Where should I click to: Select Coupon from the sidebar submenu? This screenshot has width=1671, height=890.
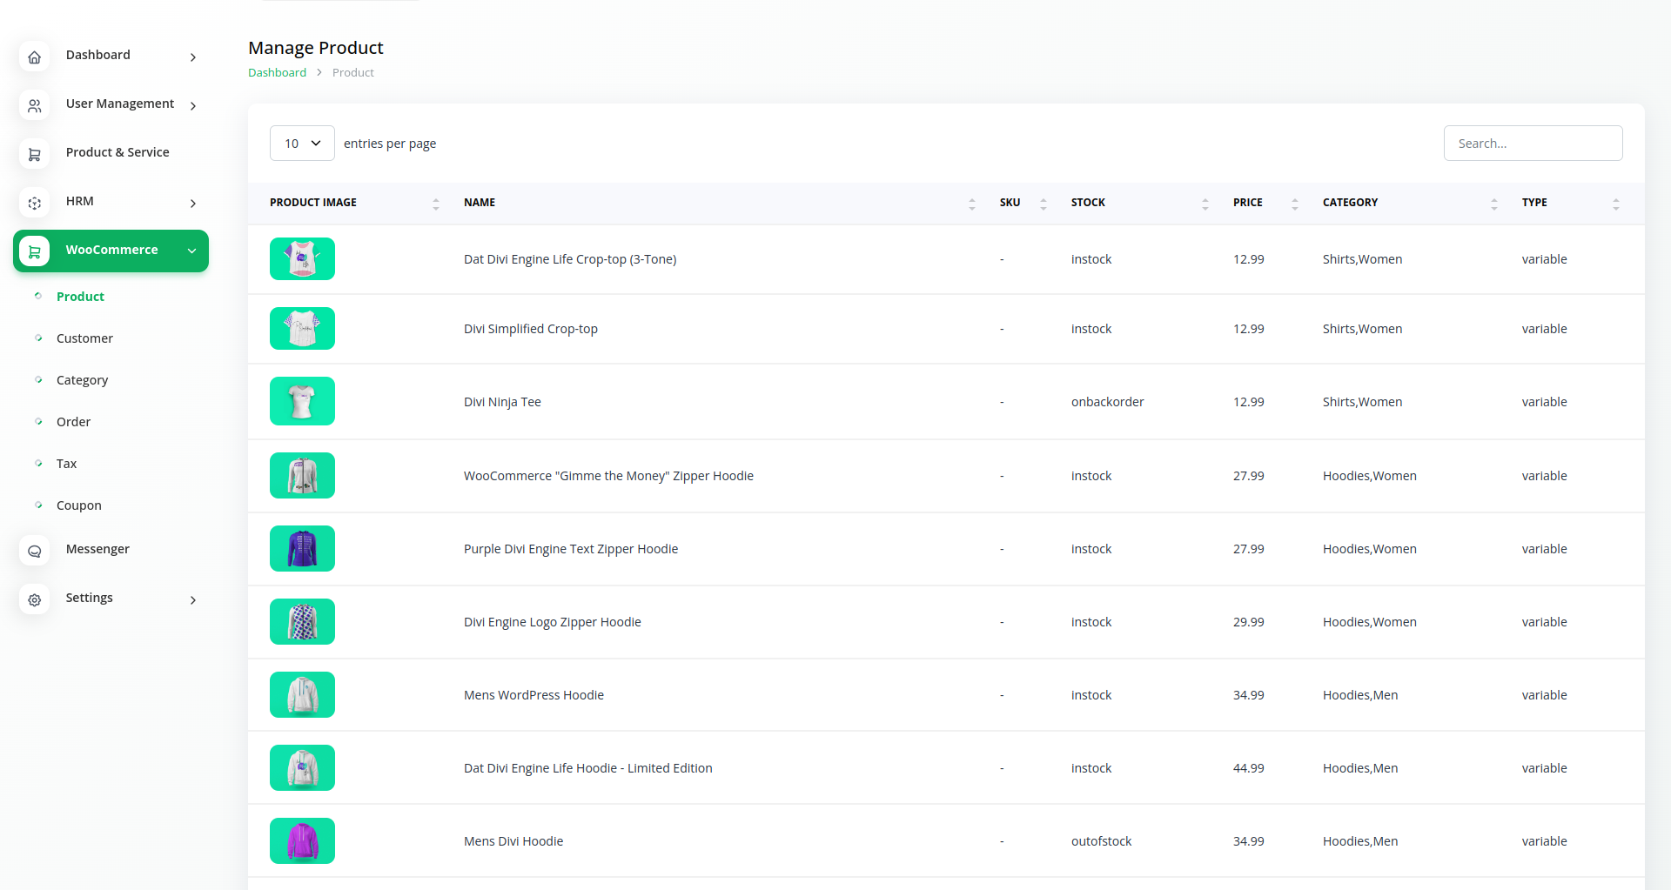pyautogui.click(x=79, y=505)
